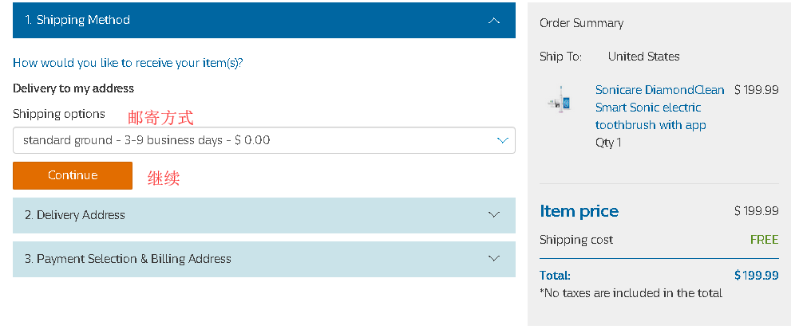The height and width of the screenshot is (333, 795).
Task: Click the Item price heading
Action: pyautogui.click(x=579, y=210)
